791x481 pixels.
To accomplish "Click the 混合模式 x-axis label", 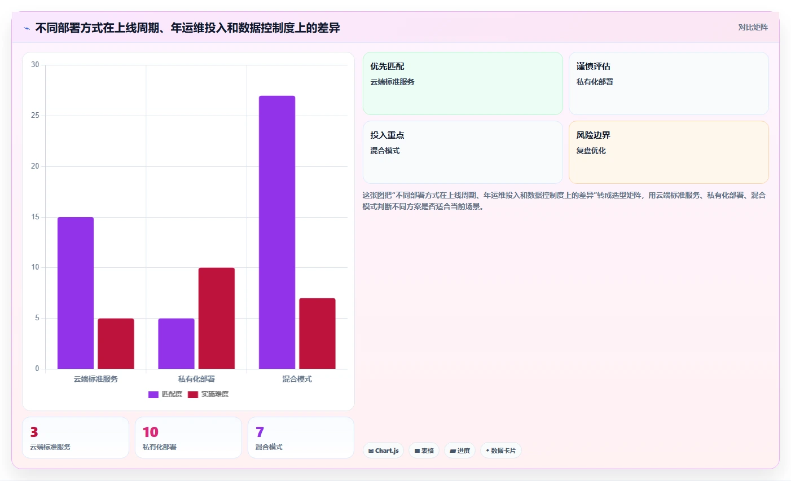I will click(297, 379).
